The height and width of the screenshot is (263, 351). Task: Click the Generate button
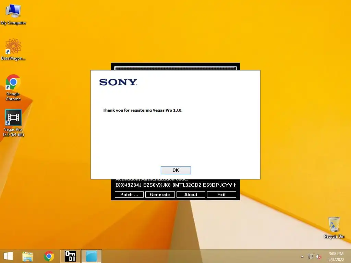tap(160, 195)
